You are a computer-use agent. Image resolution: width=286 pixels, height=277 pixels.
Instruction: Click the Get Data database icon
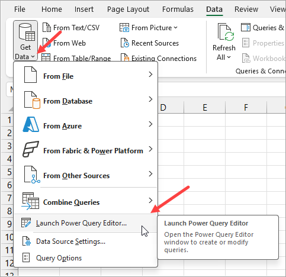(27, 32)
